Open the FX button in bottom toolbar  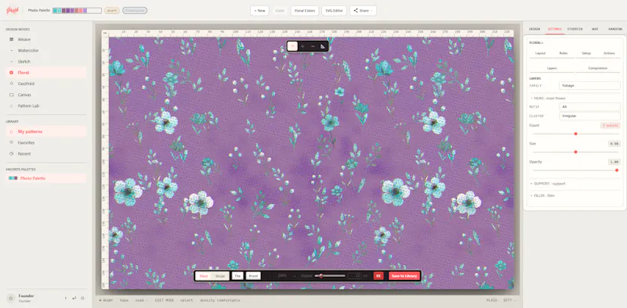(x=379, y=276)
